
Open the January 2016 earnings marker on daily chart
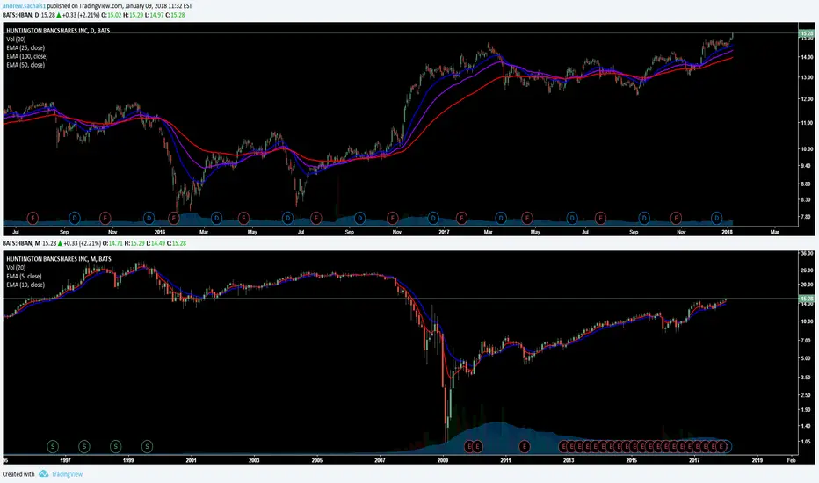[174, 218]
